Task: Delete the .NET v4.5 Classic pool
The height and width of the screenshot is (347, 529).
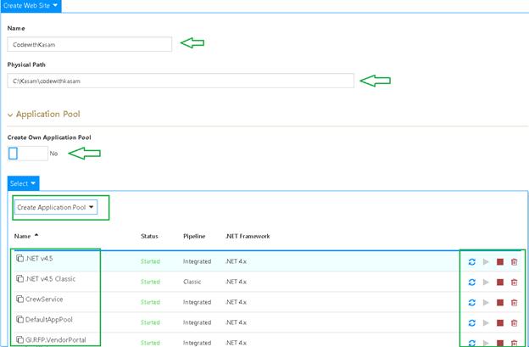Action: tap(514, 283)
